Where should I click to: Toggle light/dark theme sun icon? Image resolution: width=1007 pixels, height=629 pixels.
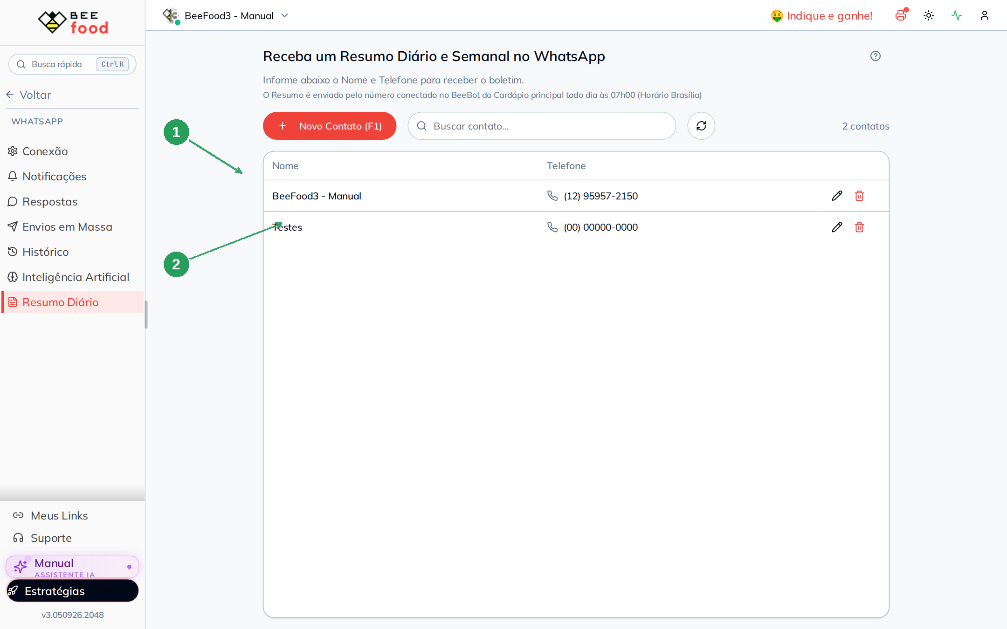click(929, 15)
